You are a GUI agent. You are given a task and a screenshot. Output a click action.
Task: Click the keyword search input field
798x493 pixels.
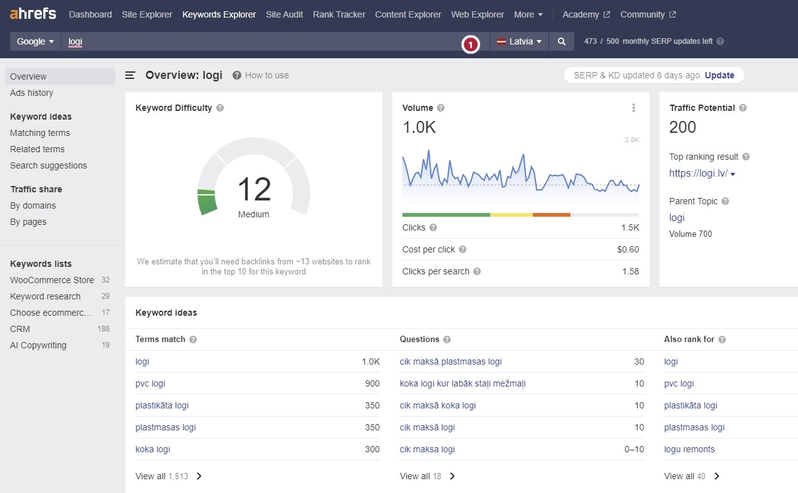click(x=263, y=41)
